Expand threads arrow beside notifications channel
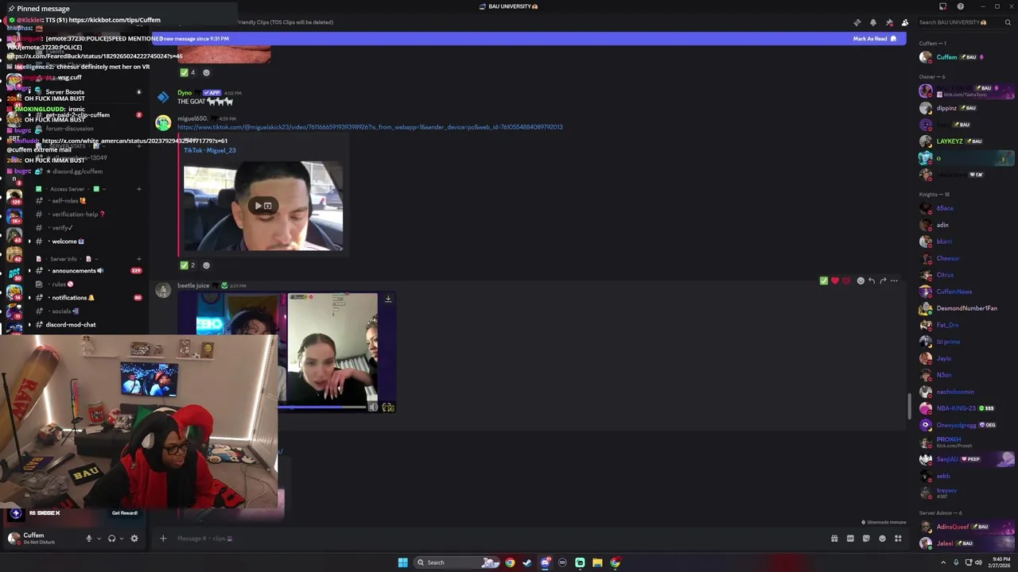The height and width of the screenshot is (572, 1018). tap(30, 298)
